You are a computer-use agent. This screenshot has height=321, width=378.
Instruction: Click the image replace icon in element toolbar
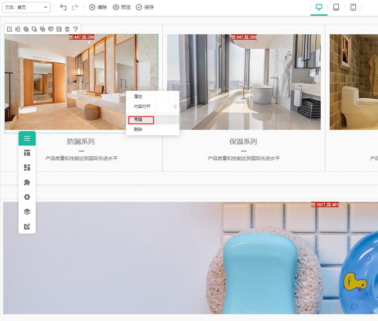tap(26, 29)
